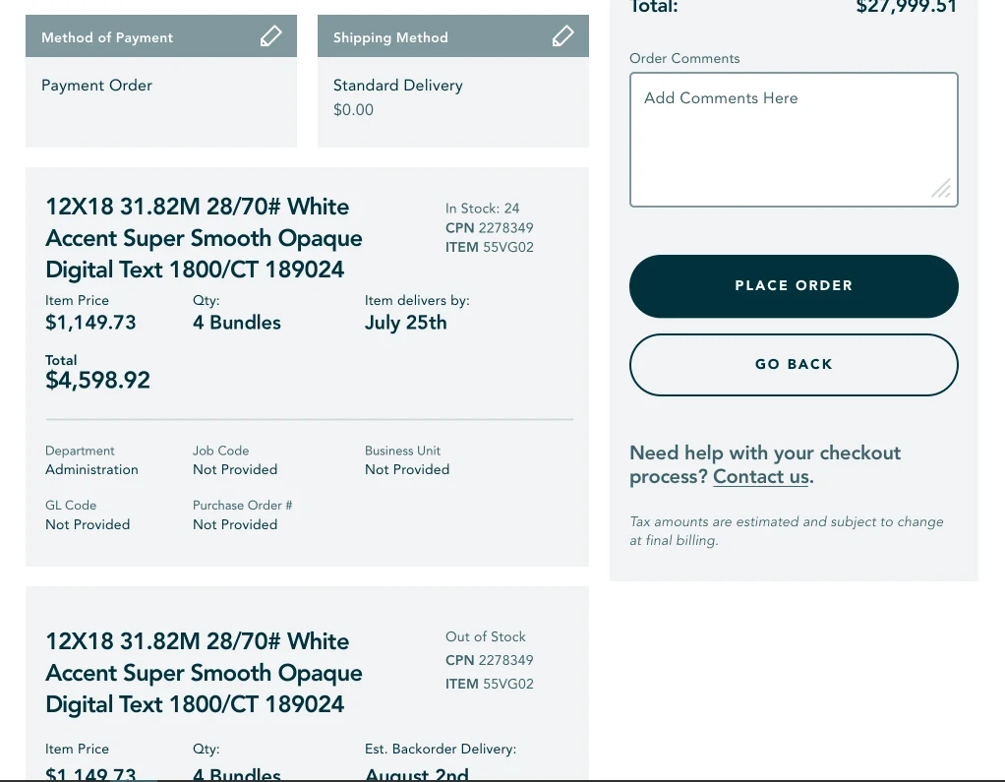Edit the Shipping Method via pencil icon
The height and width of the screenshot is (782, 1005).
[562, 36]
